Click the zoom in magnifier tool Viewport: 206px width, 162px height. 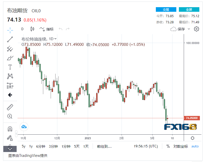point(10,116)
